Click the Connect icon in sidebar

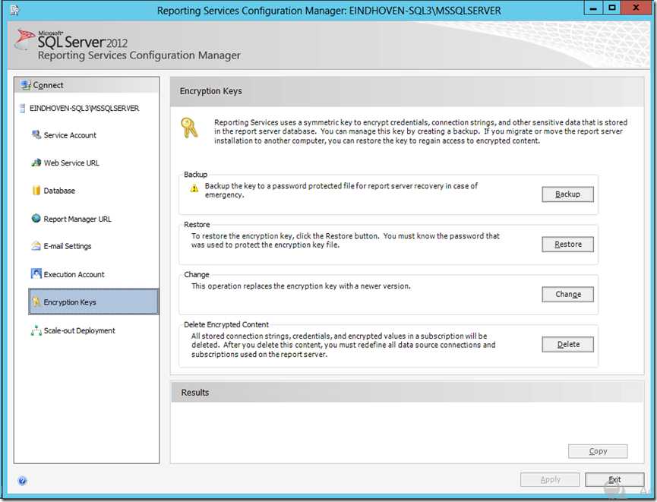click(x=26, y=85)
